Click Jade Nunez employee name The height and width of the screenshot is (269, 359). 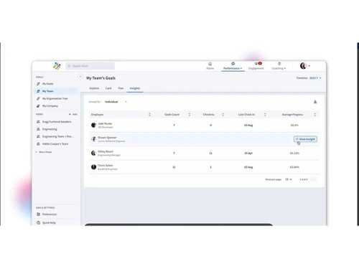click(105, 123)
